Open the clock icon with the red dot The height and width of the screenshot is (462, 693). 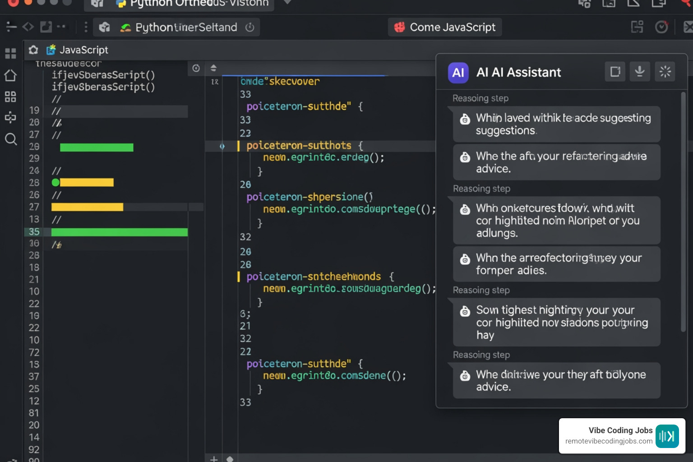pos(661,27)
